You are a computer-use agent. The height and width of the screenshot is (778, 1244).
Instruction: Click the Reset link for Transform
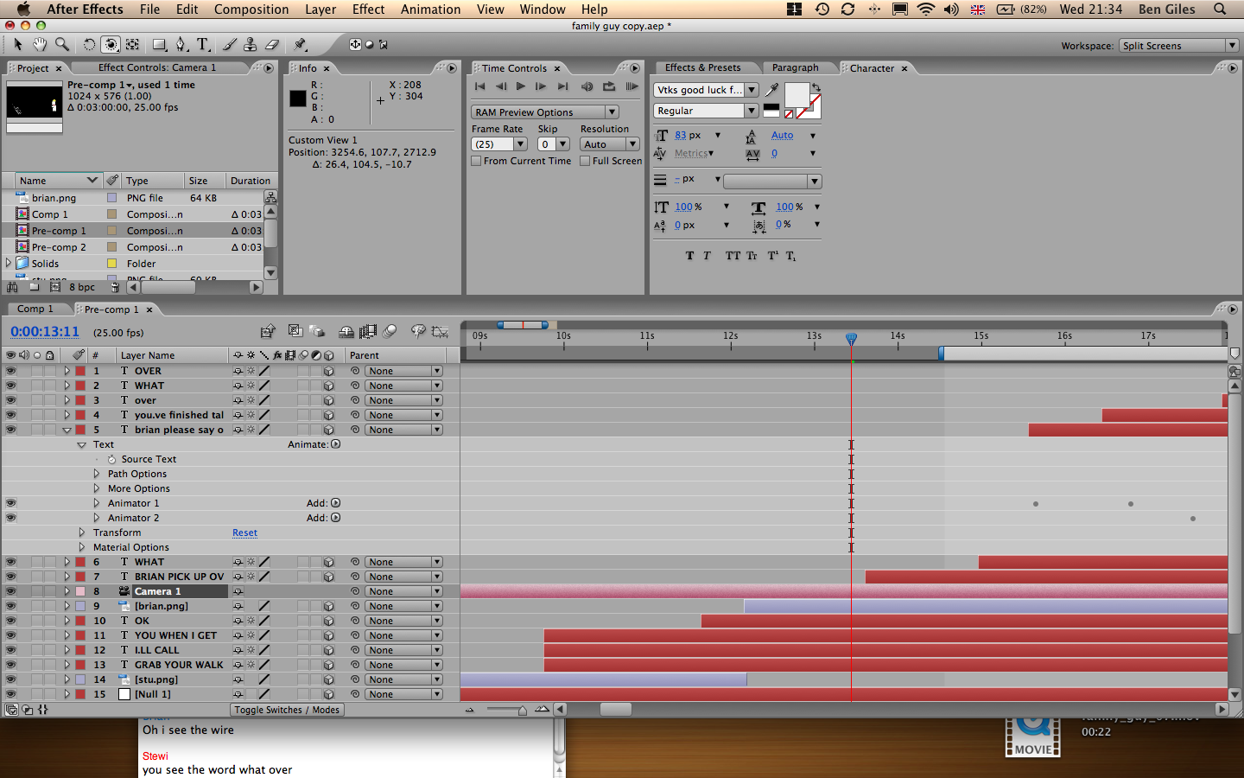[x=244, y=532]
